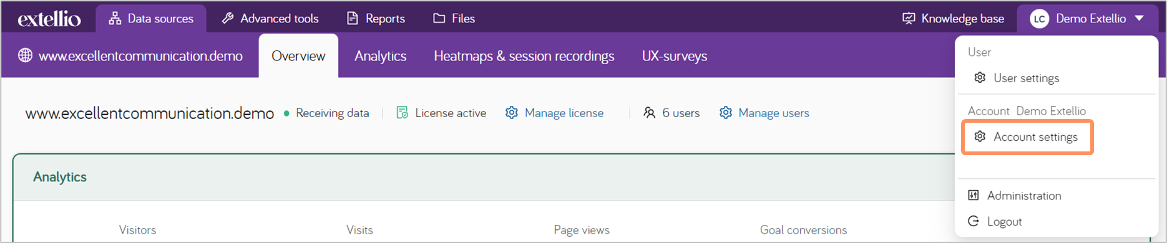The image size is (1167, 243).
Task: Click the LC user avatar
Action: [1039, 19]
